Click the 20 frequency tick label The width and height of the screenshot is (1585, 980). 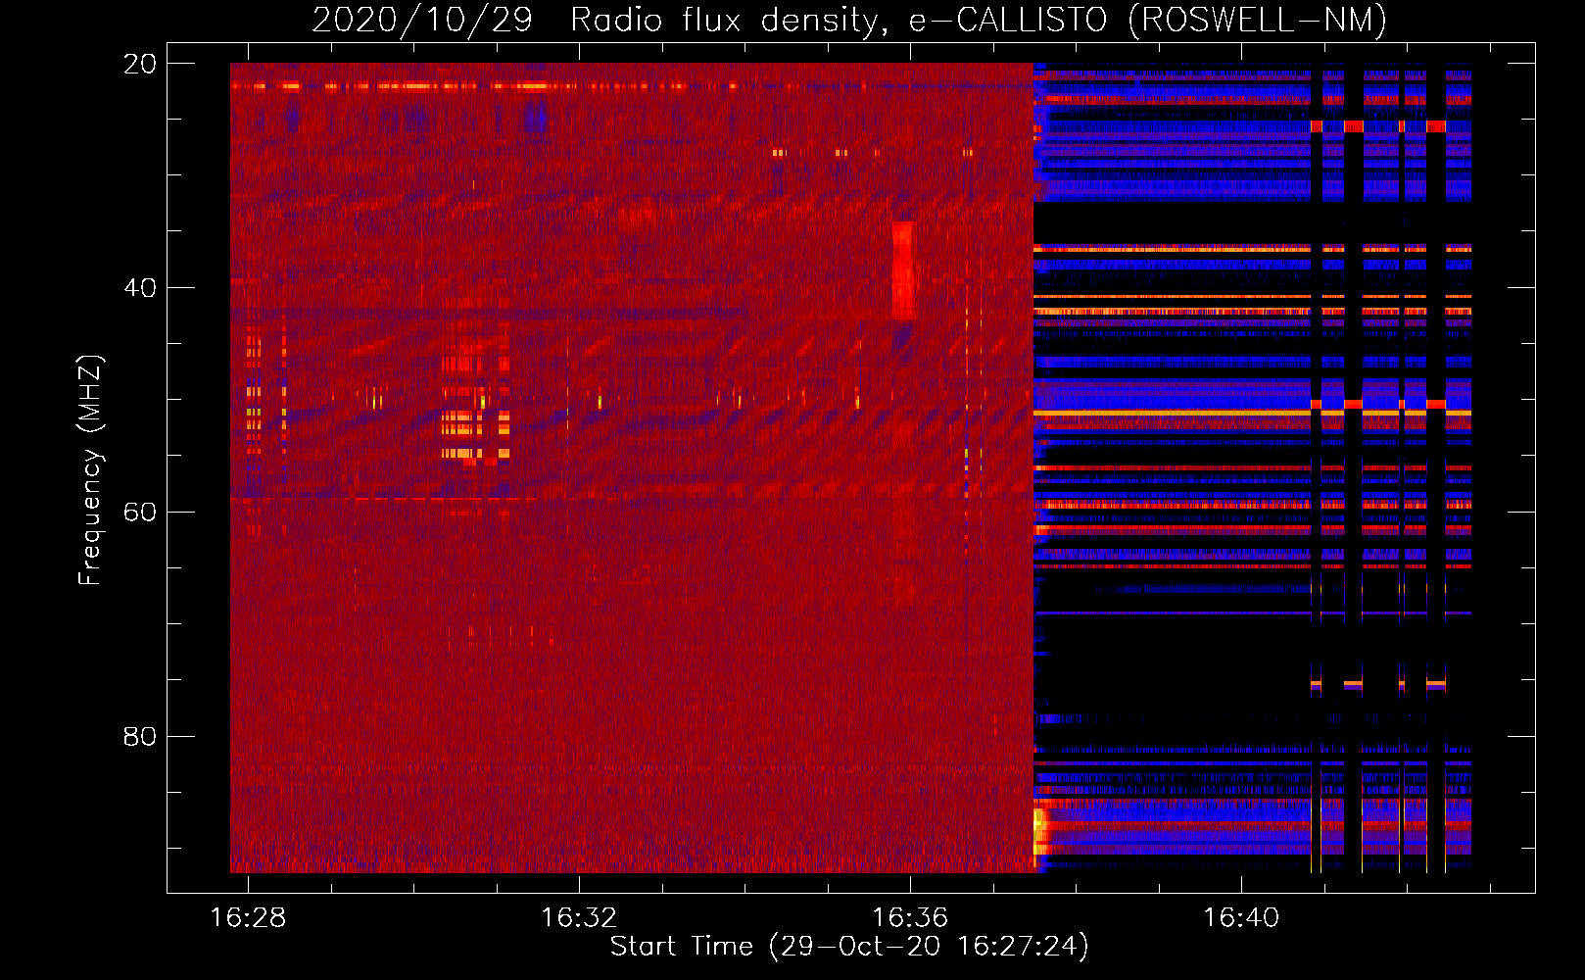[139, 64]
